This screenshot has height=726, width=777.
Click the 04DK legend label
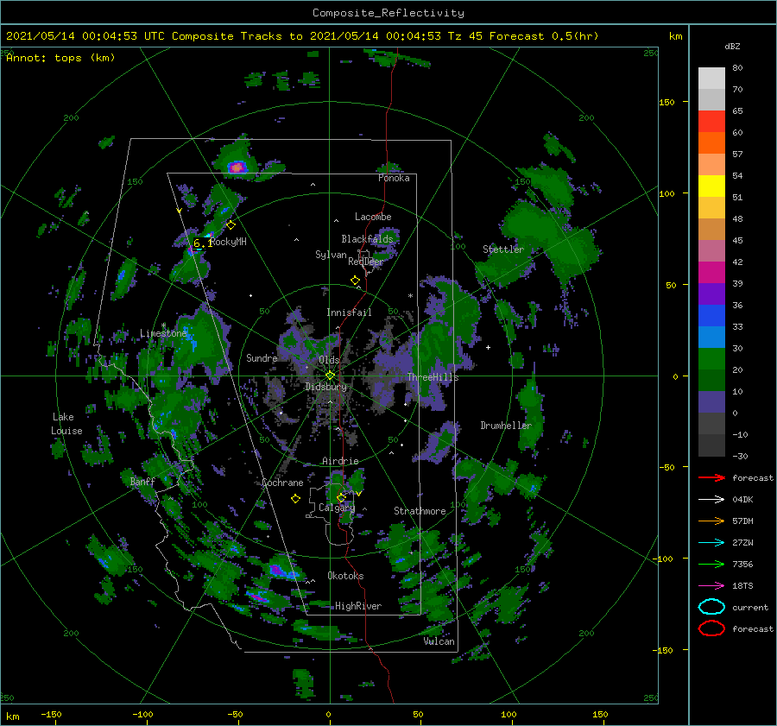(x=742, y=500)
